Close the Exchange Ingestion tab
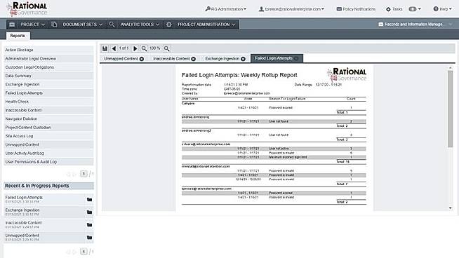Image resolution: width=459 pixels, height=258 pixels. [x=243, y=59]
